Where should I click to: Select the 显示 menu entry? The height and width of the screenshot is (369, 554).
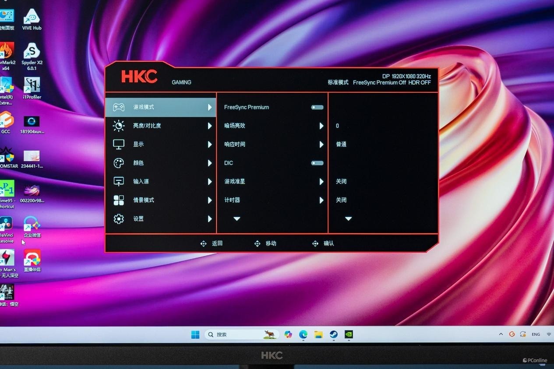pos(161,144)
